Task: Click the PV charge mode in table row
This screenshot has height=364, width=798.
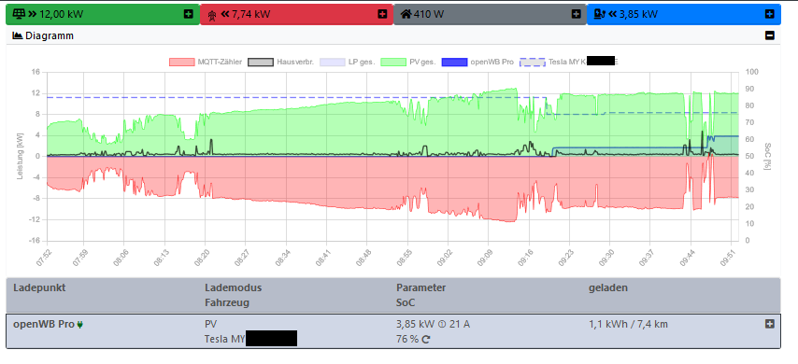Action: pos(210,324)
